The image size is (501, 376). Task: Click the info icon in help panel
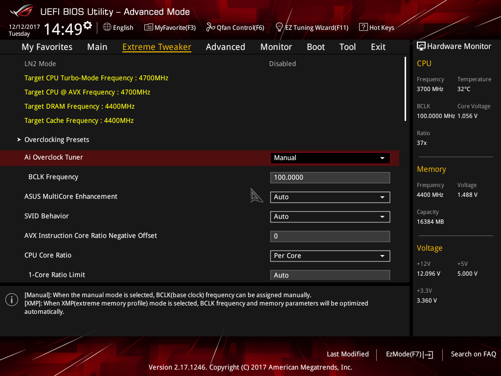tap(12, 300)
